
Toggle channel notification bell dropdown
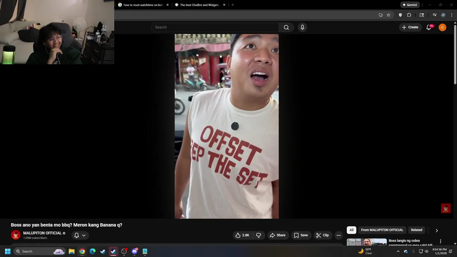point(80,235)
